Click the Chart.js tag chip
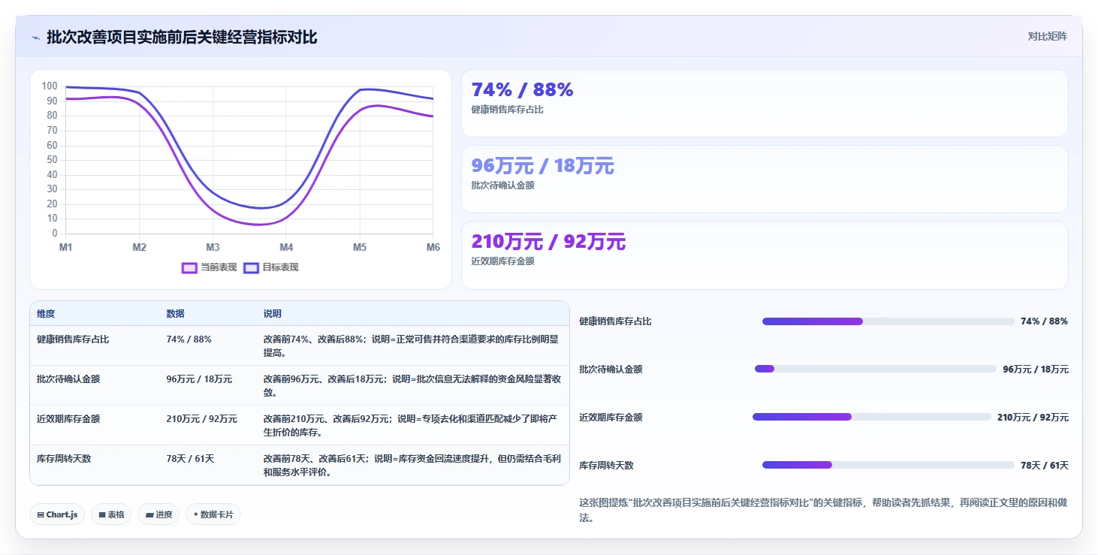 pyautogui.click(x=57, y=514)
